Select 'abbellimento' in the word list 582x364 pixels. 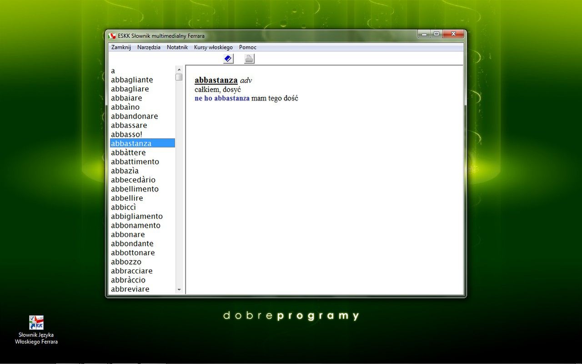pos(142,189)
